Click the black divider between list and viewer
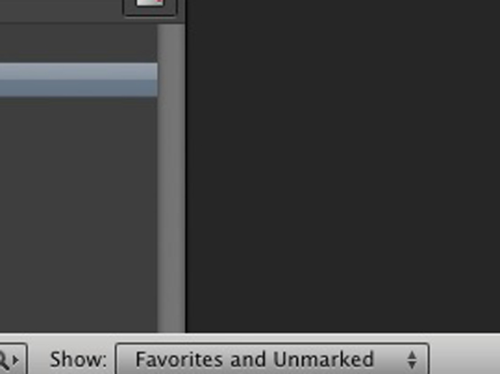The image size is (500, 374). click(x=186, y=165)
